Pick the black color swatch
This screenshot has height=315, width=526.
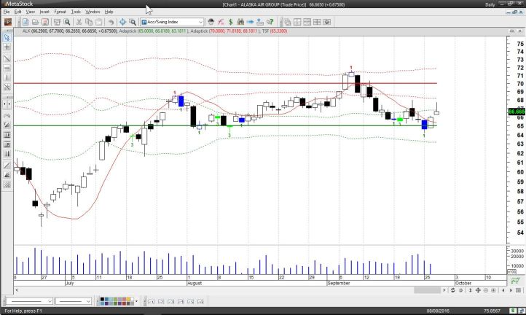point(102,299)
